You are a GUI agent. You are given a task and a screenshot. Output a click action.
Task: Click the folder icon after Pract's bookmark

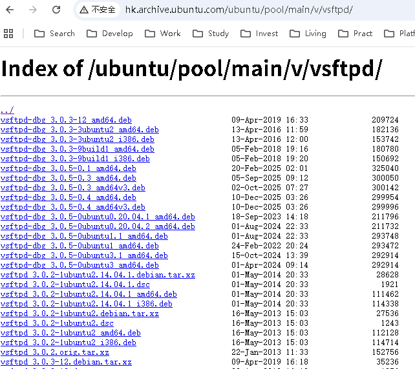tap(389, 34)
